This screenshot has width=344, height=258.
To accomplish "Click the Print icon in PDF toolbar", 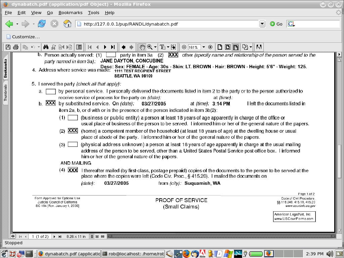I will click(x=15, y=47).
